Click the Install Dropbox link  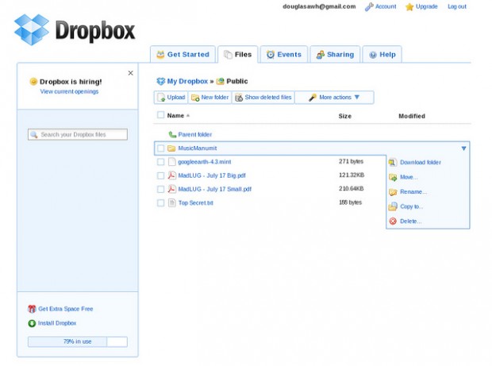coord(57,323)
